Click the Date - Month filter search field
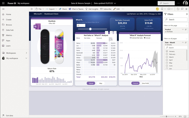This screenshot has height=118, width=189. coord(176,48)
